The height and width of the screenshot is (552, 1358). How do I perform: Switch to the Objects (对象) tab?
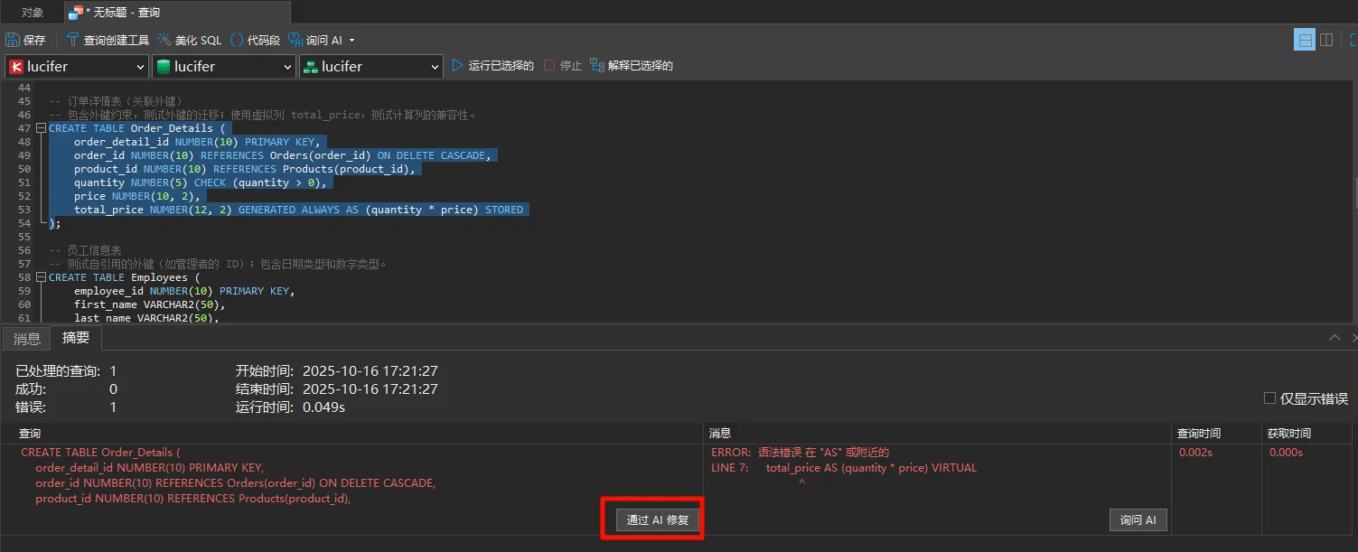(32, 13)
